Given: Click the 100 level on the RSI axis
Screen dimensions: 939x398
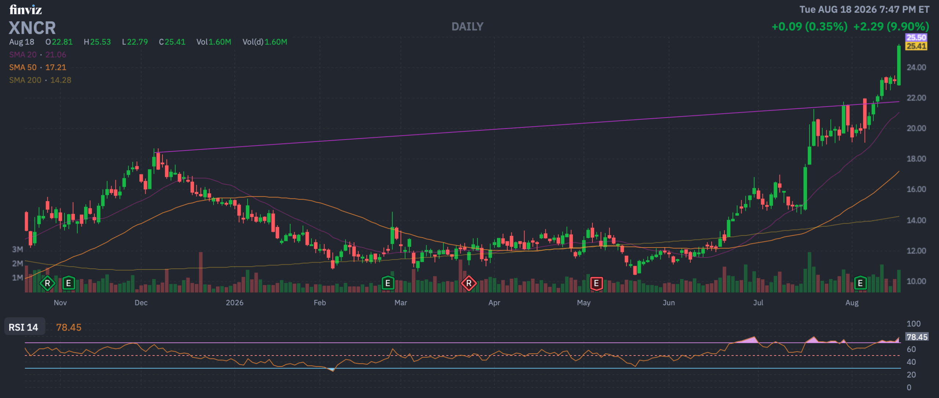Looking at the screenshot, I should [x=913, y=324].
